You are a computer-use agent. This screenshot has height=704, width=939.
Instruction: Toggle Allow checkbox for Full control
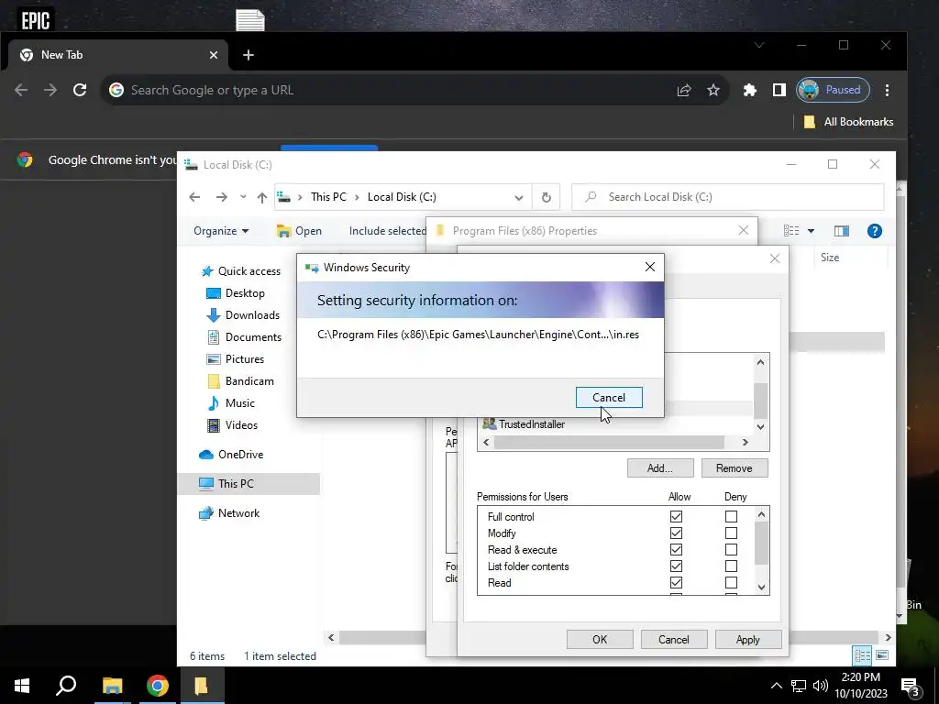coord(676,516)
